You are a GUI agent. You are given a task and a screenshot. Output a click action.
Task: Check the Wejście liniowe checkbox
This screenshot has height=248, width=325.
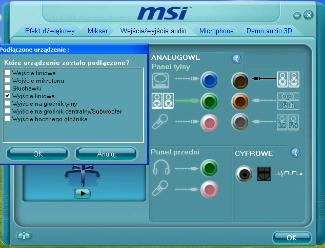pos(8,73)
